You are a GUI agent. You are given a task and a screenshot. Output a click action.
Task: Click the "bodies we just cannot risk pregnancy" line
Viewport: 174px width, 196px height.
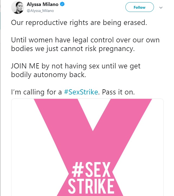point(73,49)
